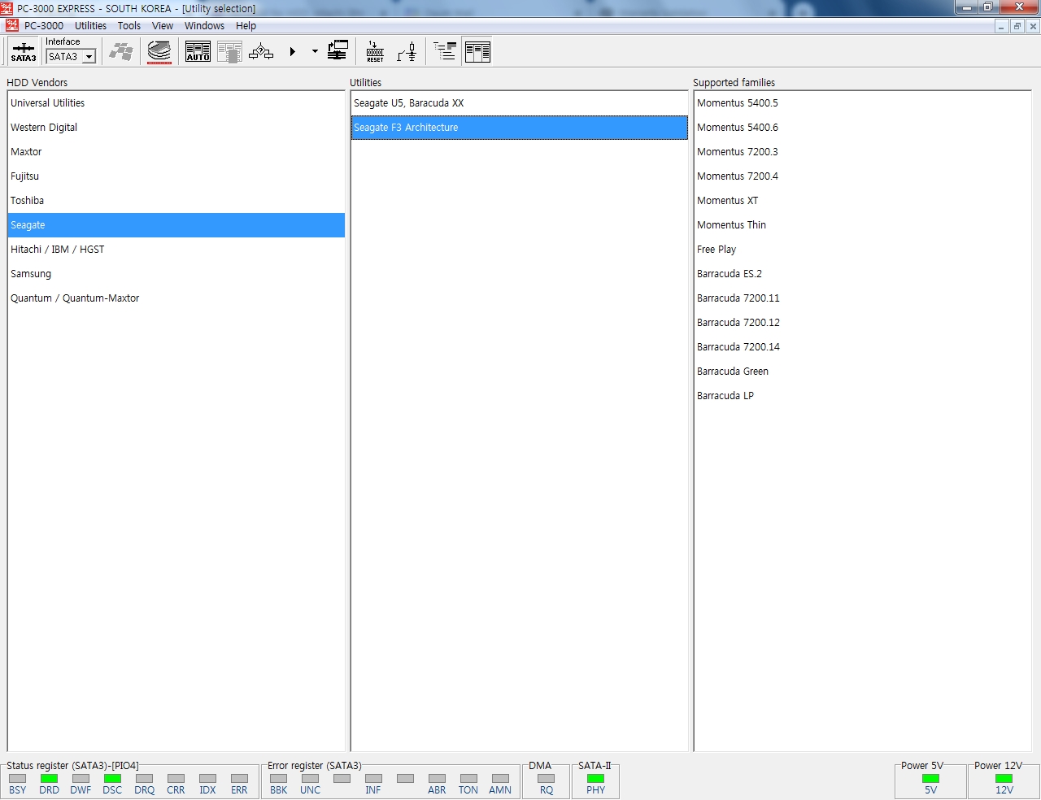Select Seagate in HDD Vendors list
The width and height of the screenshot is (1041, 800).
(176, 225)
